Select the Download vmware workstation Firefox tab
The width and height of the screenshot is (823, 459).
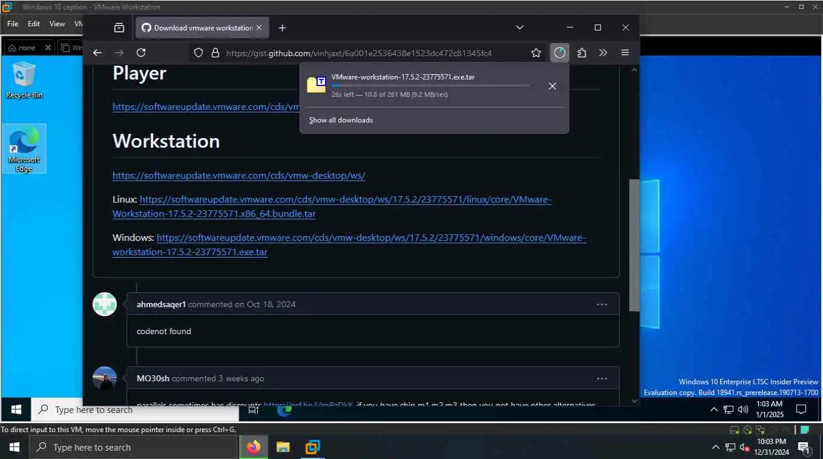202,27
